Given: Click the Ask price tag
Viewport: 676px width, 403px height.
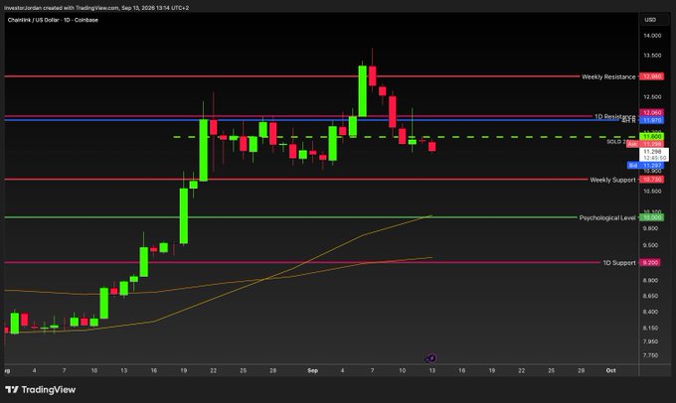Looking at the screenshot, I should coord(645,144).
